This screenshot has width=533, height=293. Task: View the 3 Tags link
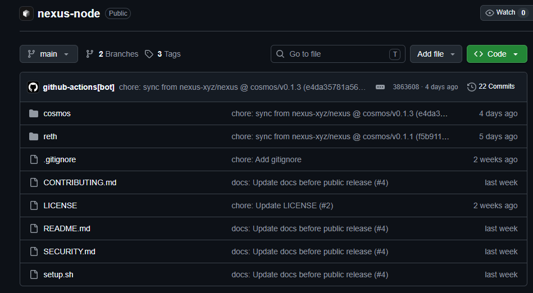pyautogui.click(x=163, y=54)
